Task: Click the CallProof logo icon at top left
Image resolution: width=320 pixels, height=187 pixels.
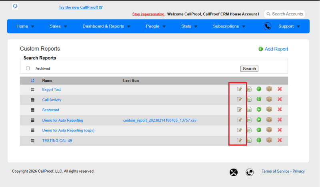Action: [x=15, y=6]
